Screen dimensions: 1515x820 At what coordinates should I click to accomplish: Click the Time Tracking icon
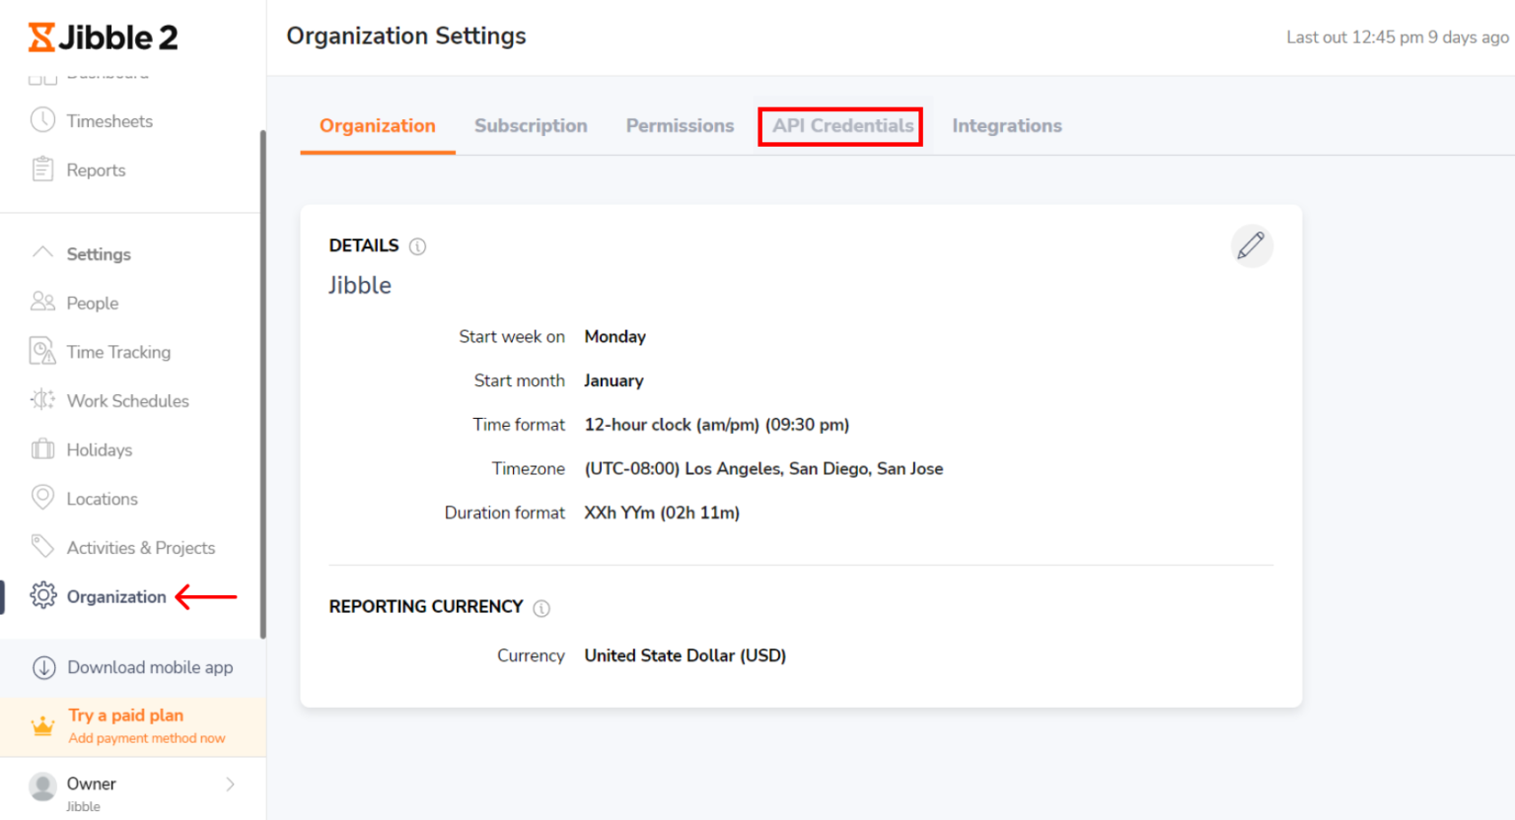42,351
